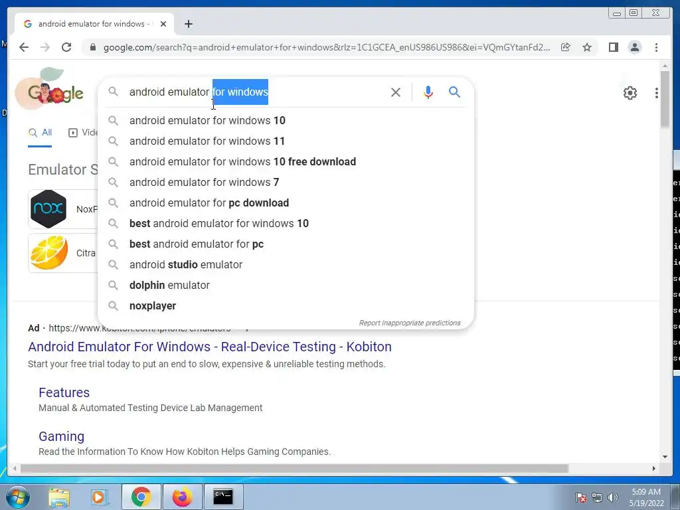Click inside the Google search text field
Viewport: 680px width, 510px height.
click(x=256, y=92)
